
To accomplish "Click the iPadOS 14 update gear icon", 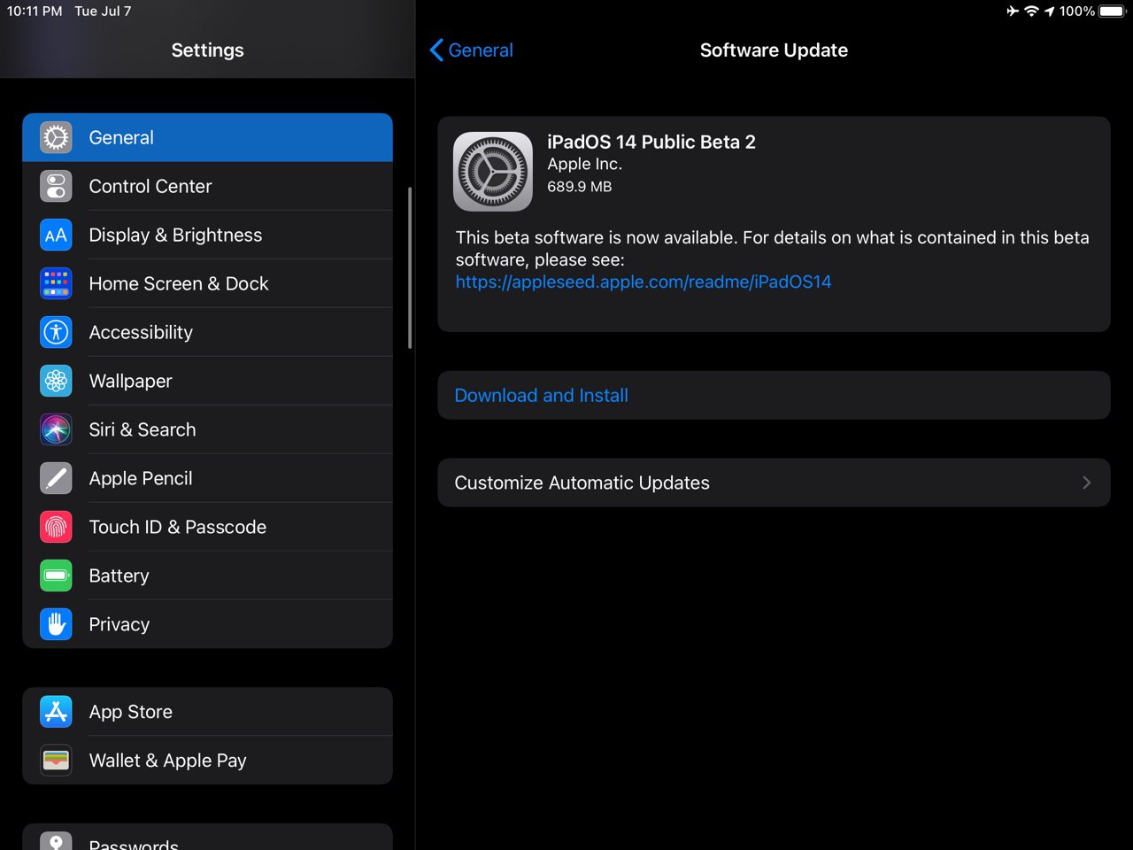I will 493,172.
